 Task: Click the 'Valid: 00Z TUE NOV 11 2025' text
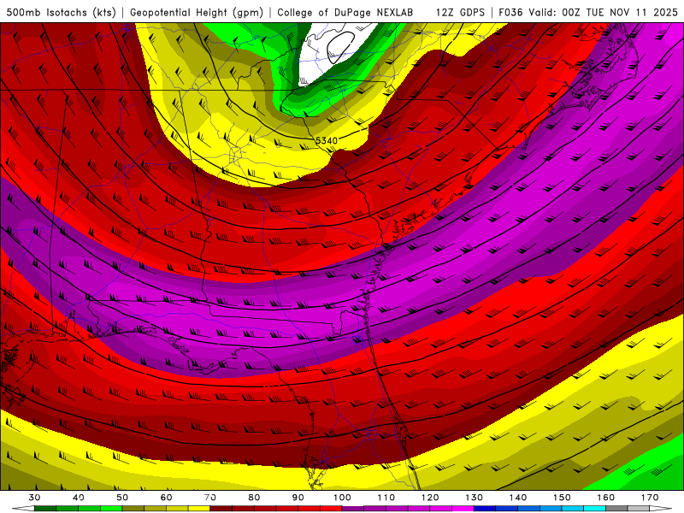(x=604, y=12)
